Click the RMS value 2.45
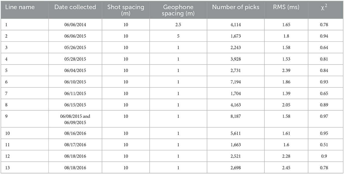The image size is (344, 174). pyautogui.click(x=286, y=168)
